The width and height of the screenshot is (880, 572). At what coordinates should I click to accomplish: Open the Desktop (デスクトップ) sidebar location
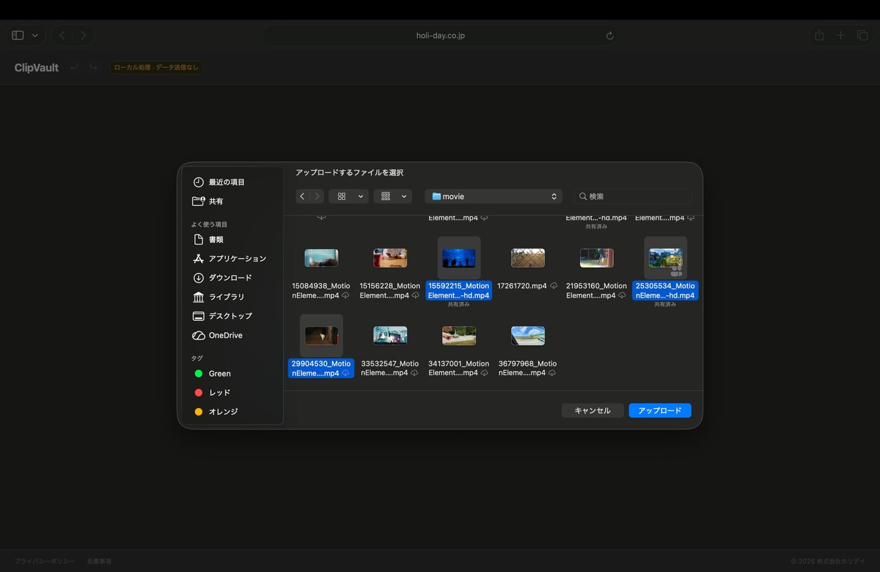coord(222,316)
